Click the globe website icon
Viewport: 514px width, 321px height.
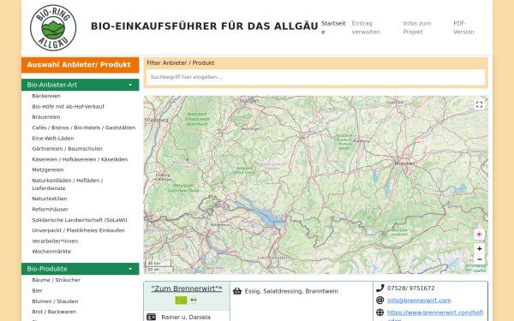(x=380, y=312)
